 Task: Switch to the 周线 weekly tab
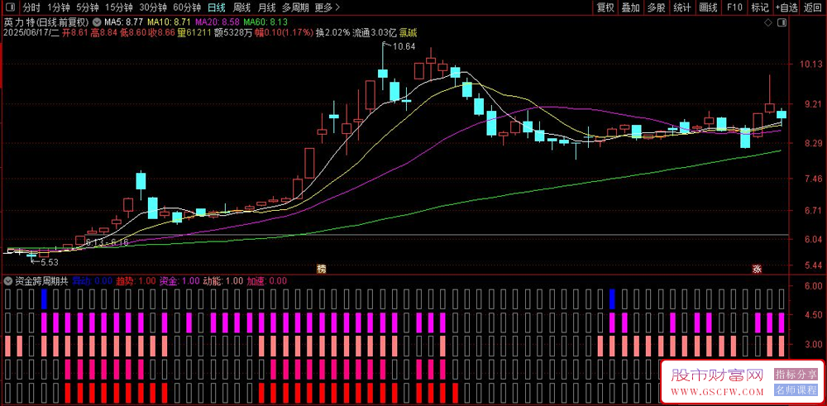pyautogui.click(x=241, y=7)
